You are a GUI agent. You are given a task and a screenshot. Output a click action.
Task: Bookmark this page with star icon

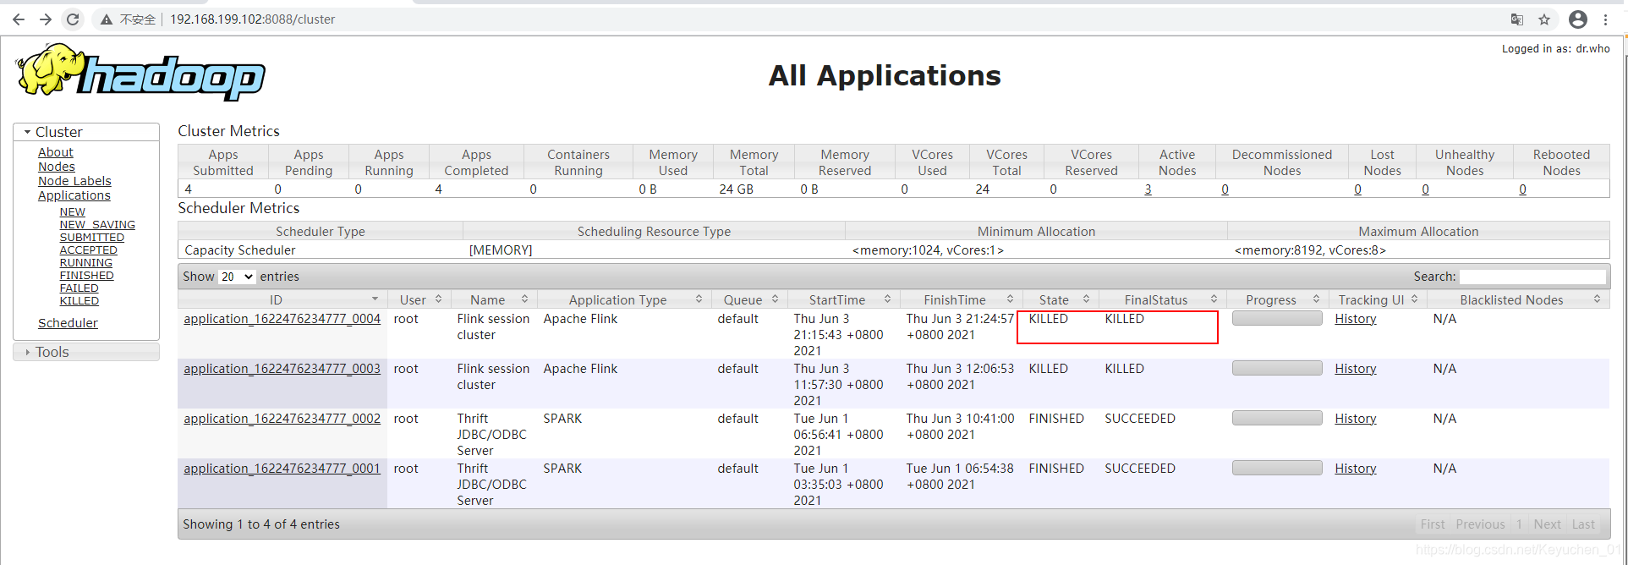pyautogui.click(x=1544, y=19)
